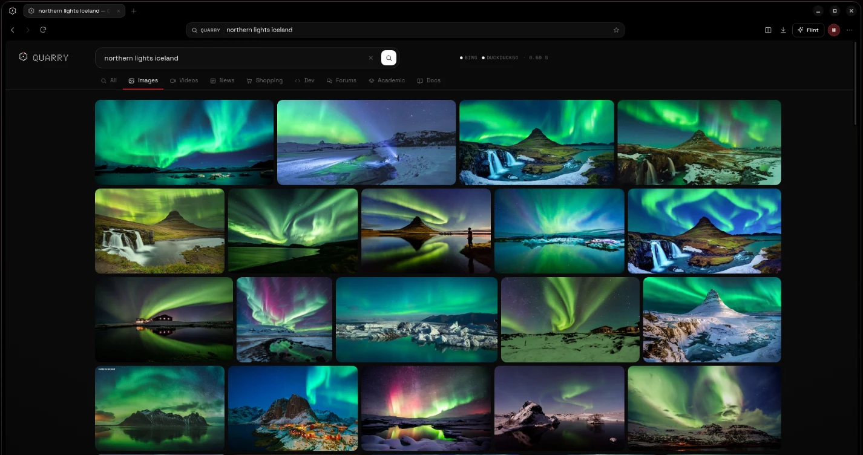Switch to the All results tab

(109, 80)
